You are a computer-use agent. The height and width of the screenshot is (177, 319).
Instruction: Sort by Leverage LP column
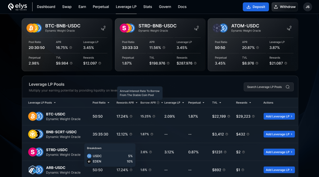coord(174,103)
